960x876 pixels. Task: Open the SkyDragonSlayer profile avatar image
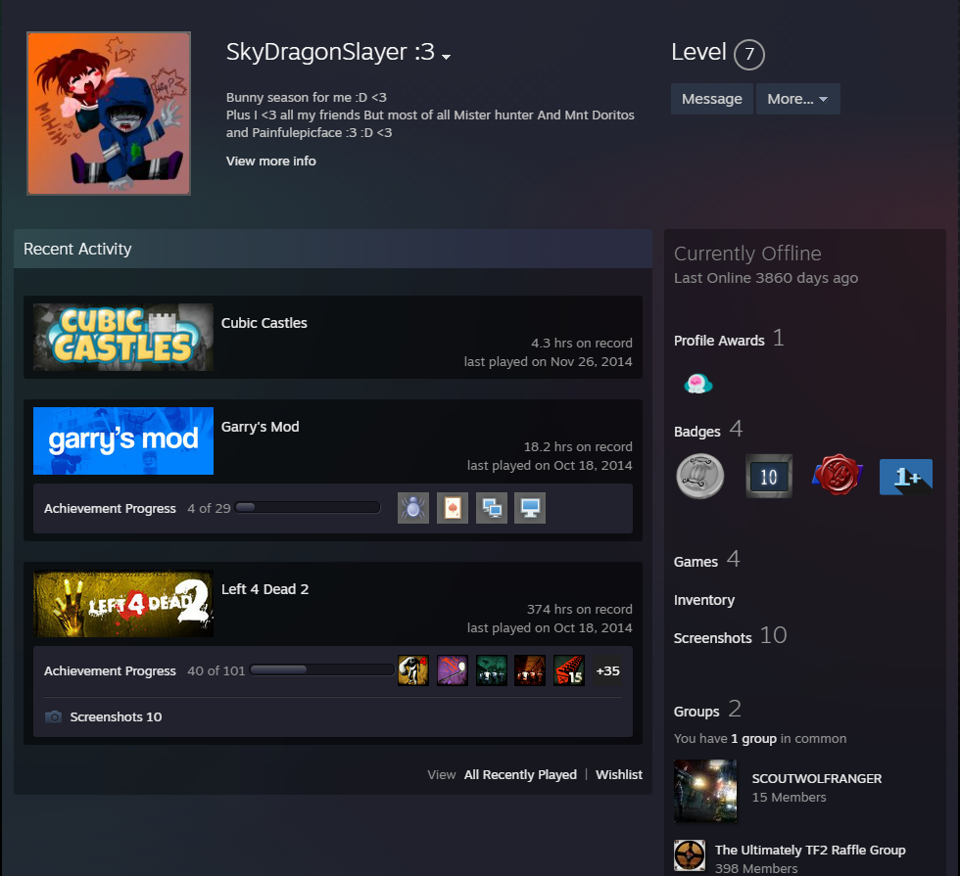pos(109,114)
